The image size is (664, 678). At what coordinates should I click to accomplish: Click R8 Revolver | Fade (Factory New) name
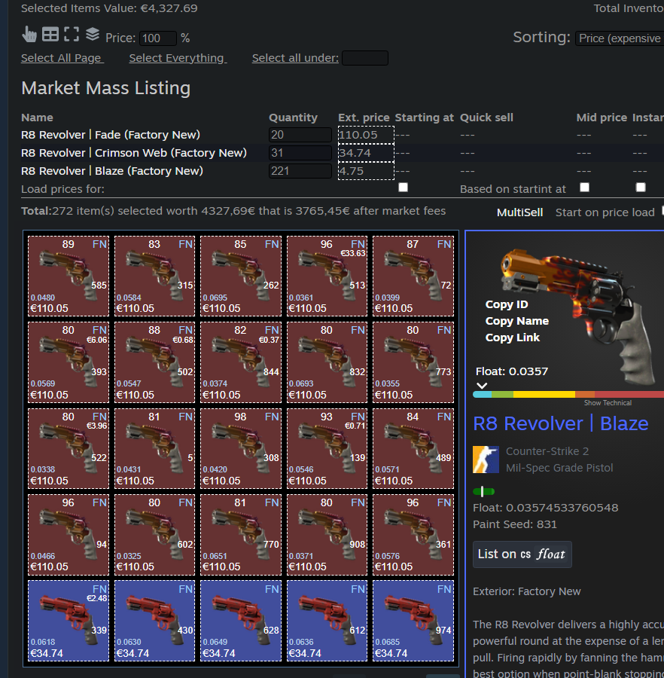111,135
